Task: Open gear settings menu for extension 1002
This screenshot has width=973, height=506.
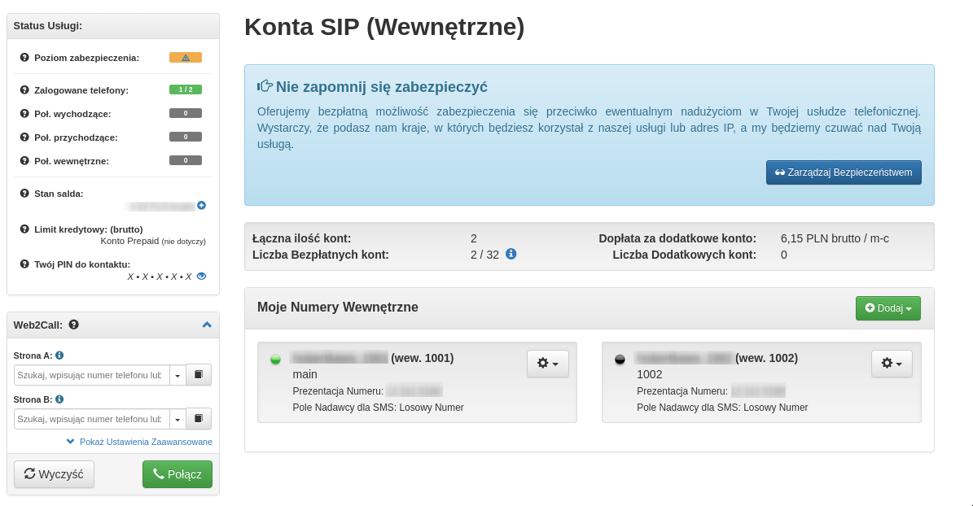Action: 892,364
